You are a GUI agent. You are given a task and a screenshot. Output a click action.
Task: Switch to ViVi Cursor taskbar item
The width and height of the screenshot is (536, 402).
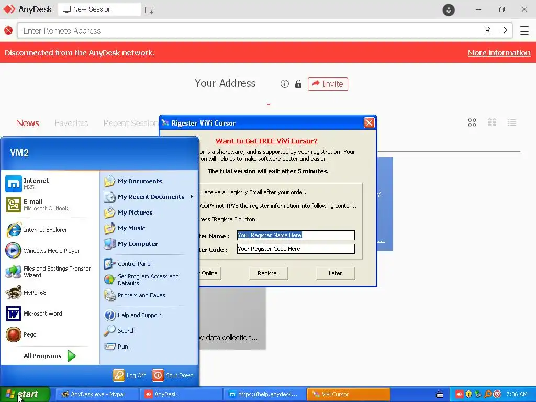tap(349, 394)
